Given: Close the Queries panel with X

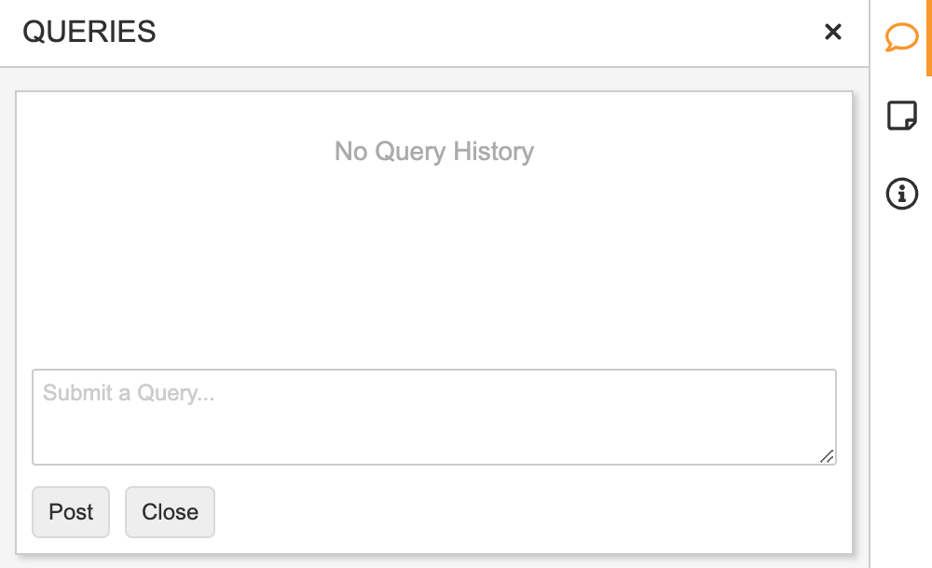Looking at the screenshot, I should click(833, 33).
